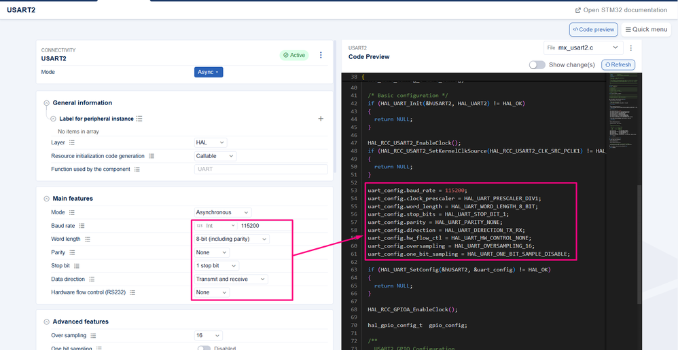The width and height of the screenshot is (678, 350).
Task: Click list icon beside Function used by the component
Action: (137, 169)
